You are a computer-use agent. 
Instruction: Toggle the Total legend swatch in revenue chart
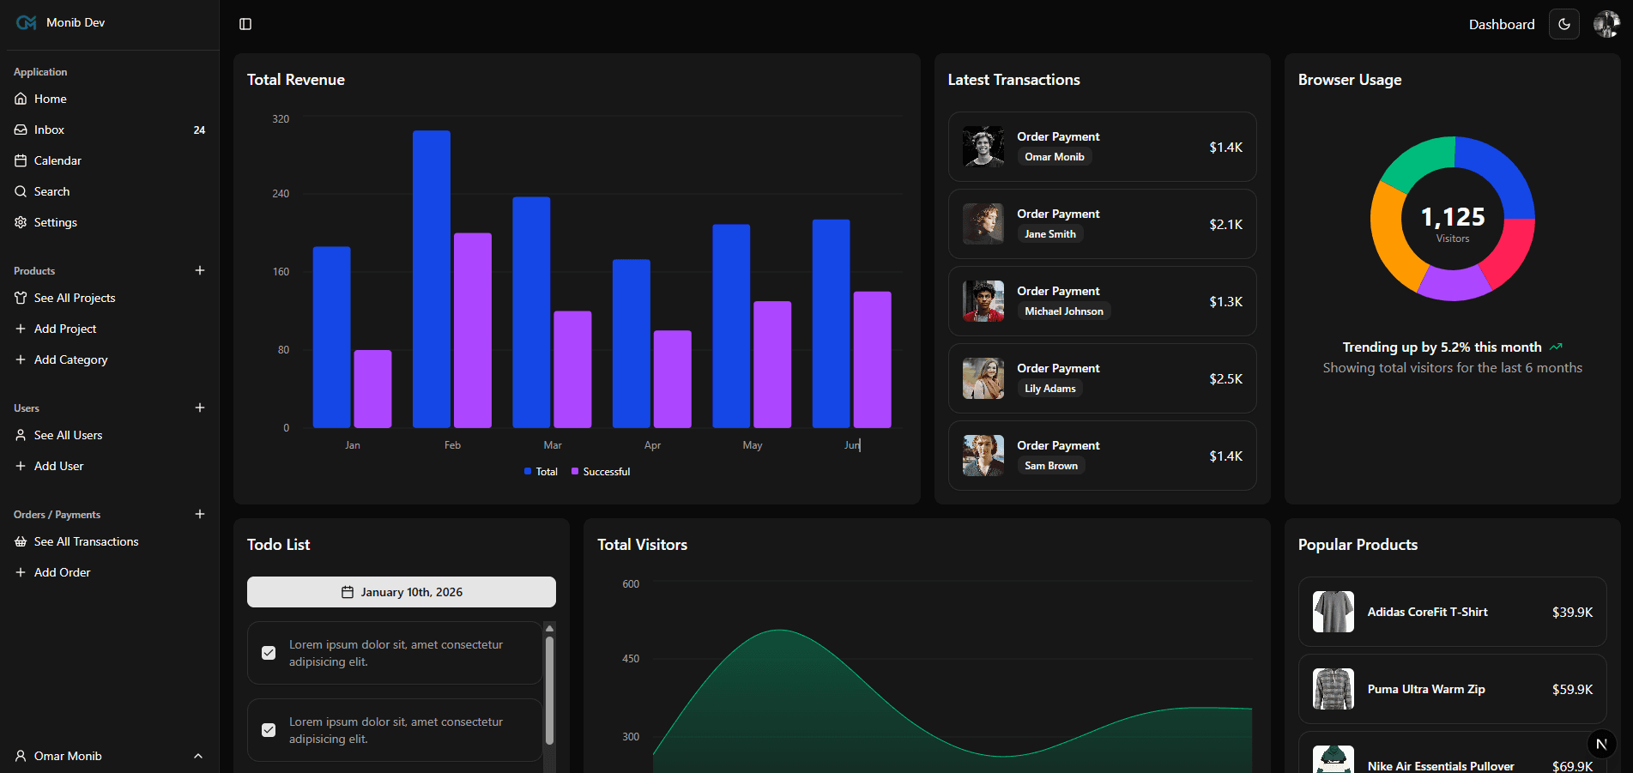(x=528, y=472)
